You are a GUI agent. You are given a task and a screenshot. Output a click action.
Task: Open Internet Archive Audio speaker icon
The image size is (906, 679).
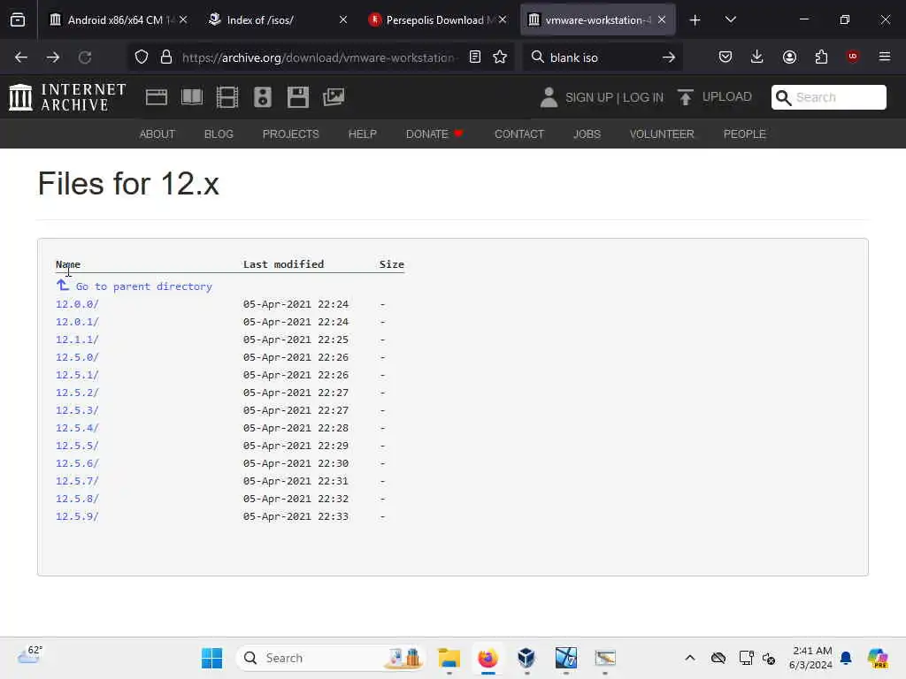262,97
